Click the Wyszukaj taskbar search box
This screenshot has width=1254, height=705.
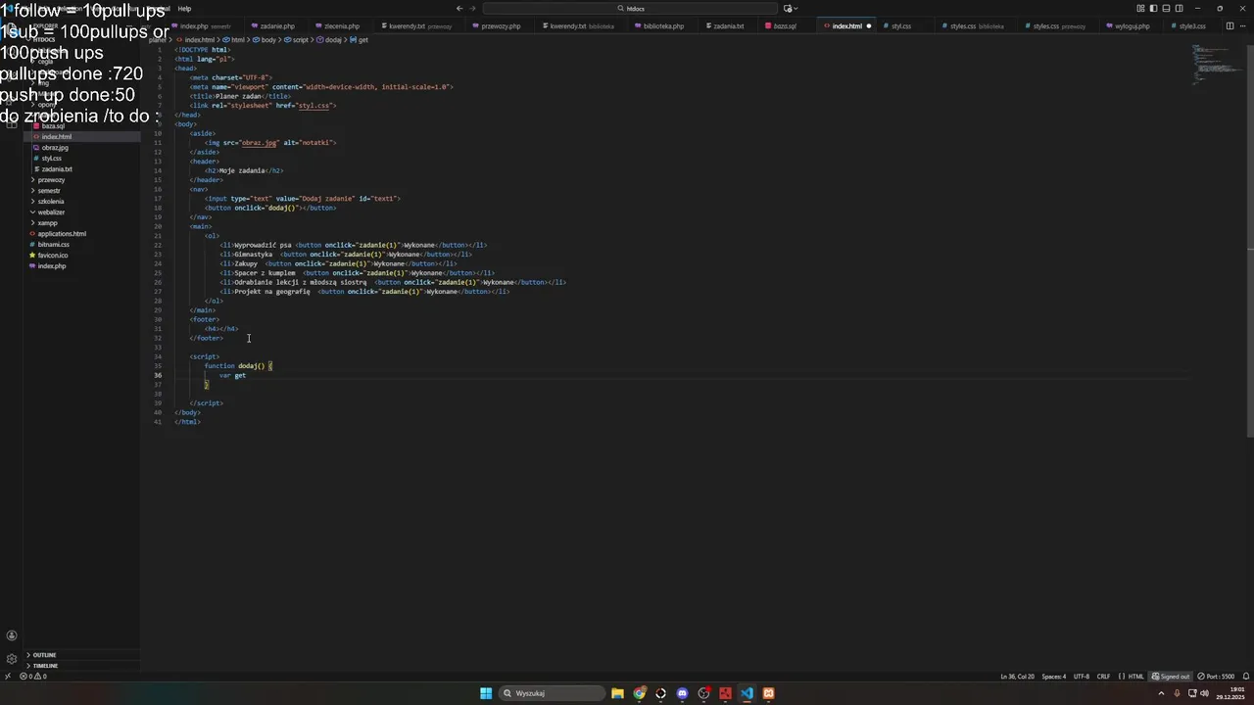point(551,693)
